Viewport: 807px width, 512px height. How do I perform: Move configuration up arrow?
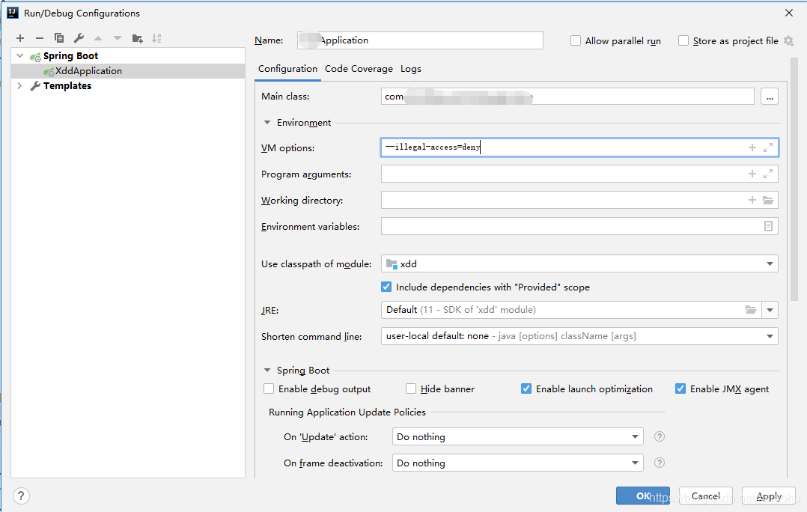[98, 38]
